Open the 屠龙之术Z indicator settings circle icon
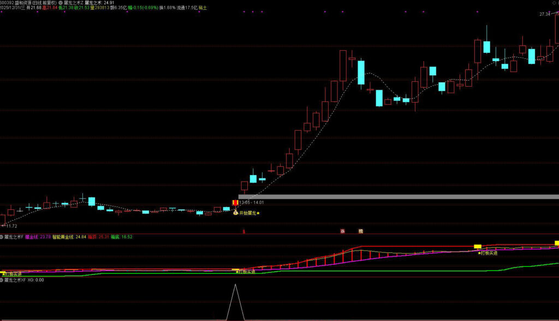The height and width of the screenshot is (321, 559). coord(60,3)
